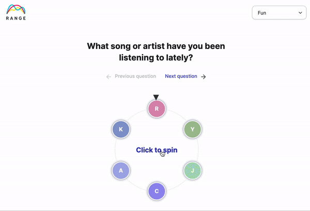
Task: Open the Fun category dropdown
Action: pyautogui.click(x=279, y=13)
